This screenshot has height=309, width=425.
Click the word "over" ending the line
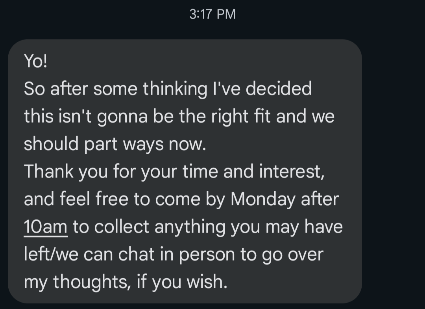point(305,255)
